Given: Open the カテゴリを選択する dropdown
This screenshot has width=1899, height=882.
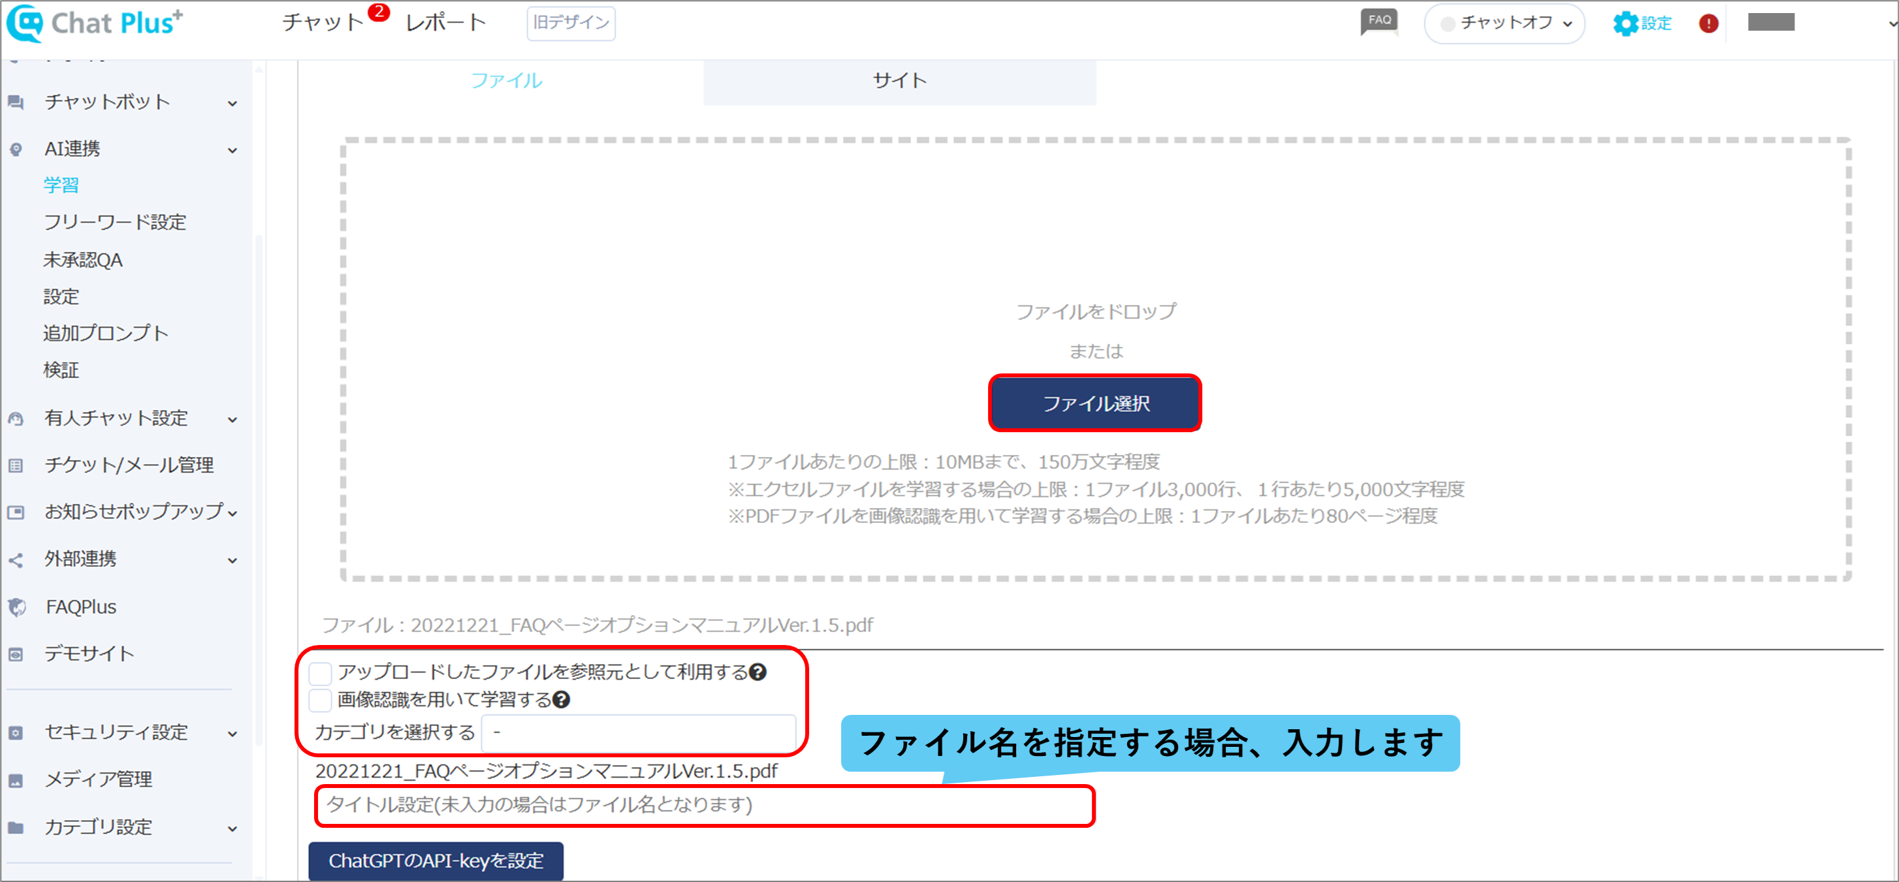Looking at the screenshot, I should coord(639,732).
